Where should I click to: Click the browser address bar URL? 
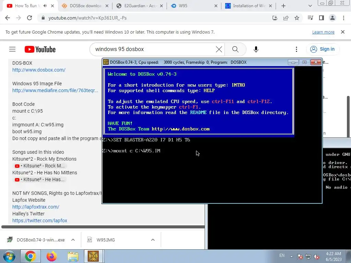pos(87,18)
